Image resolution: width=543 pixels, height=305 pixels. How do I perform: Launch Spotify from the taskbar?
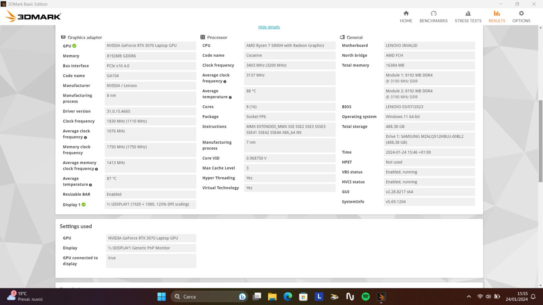tap(365, 296)
